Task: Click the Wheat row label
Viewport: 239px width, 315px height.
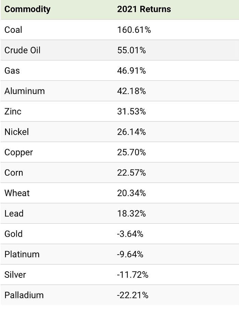Action: (x=17, y=193)
